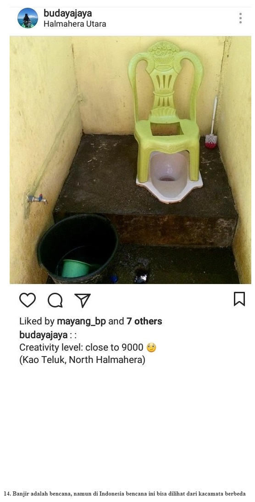Open budayajaya username in caption

[44, 335]
